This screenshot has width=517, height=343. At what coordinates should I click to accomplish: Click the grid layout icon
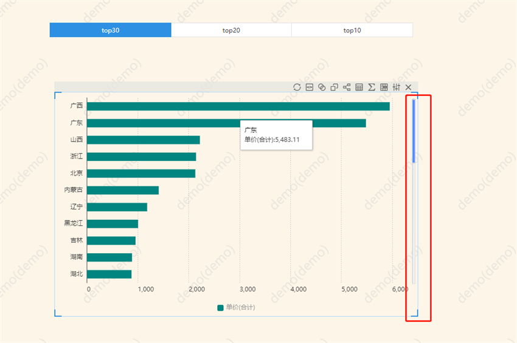click(x=384, y=87)
